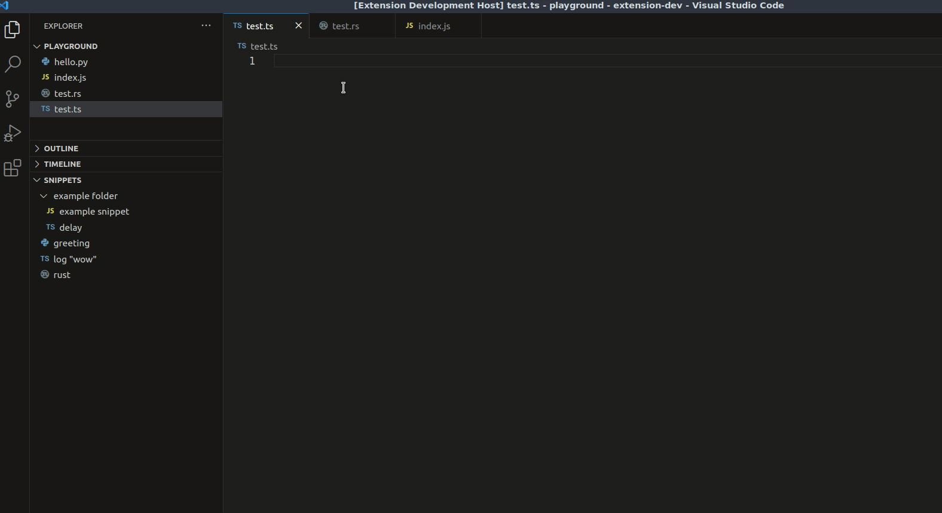
Task: Open Explorer's more actions ellipsis
Action: coord(206,26)
